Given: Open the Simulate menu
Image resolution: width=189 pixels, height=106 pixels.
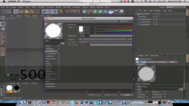Looking at the screenshot, I should coord(50,7).
